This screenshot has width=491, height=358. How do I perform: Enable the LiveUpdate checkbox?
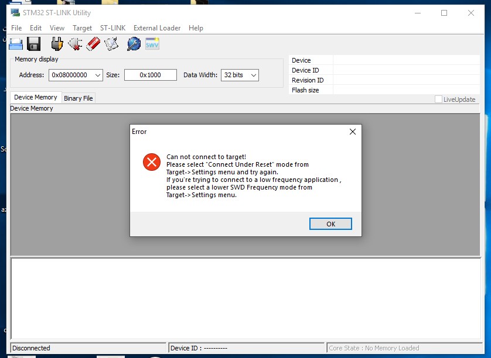coord(438,99)
